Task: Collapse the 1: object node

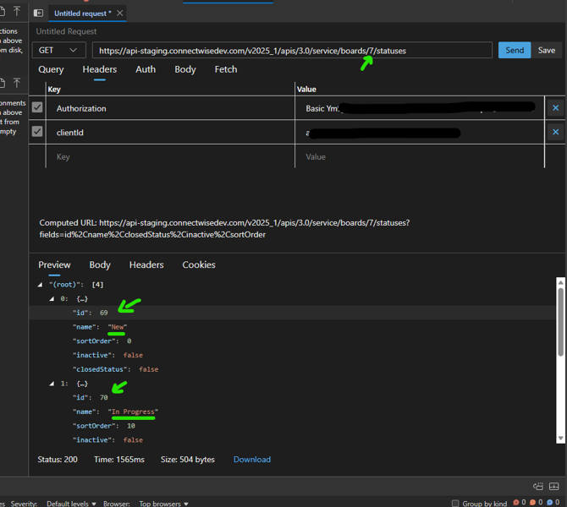Action: click(x=52, y=384)
